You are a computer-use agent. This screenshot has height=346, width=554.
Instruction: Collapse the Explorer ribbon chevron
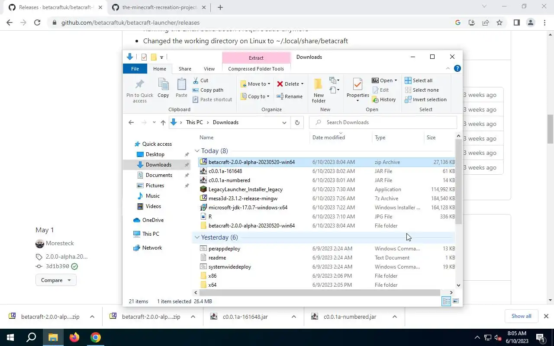(448, 68)
